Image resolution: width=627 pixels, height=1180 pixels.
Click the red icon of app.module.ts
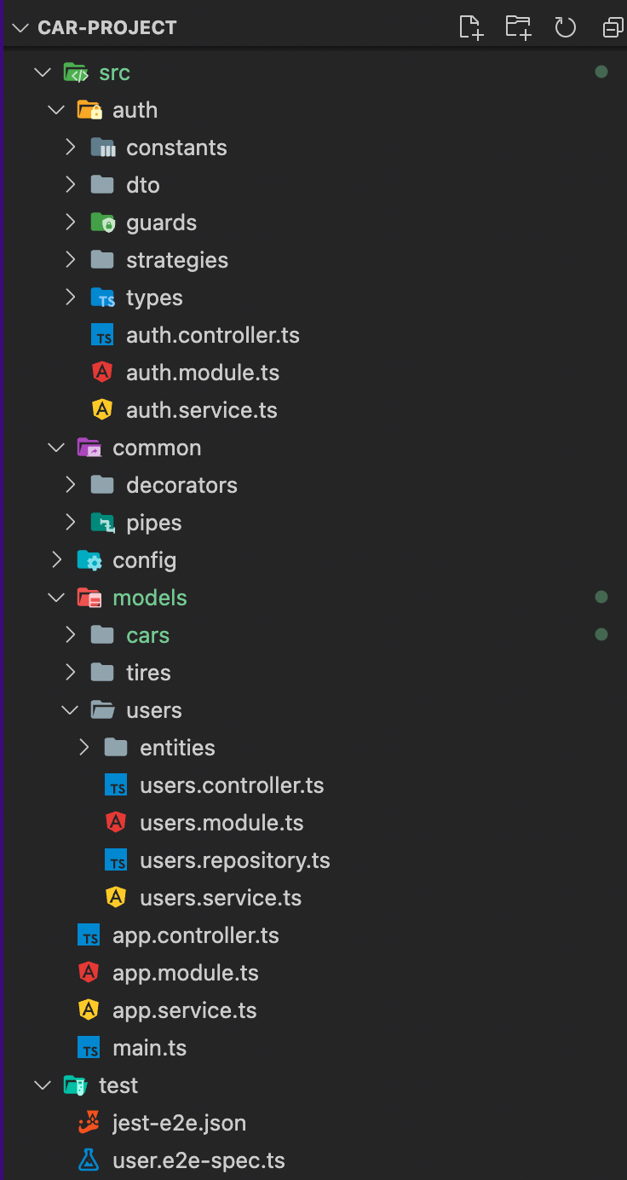(x=89, y=973)
